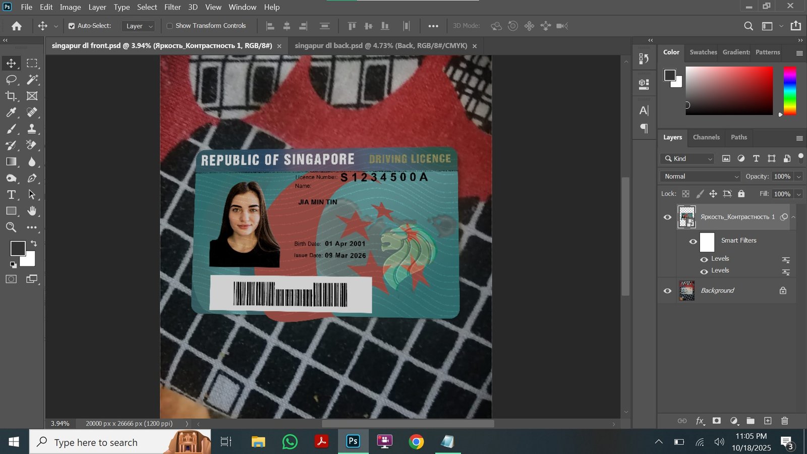Choose the Hand tool

(32, 211)
